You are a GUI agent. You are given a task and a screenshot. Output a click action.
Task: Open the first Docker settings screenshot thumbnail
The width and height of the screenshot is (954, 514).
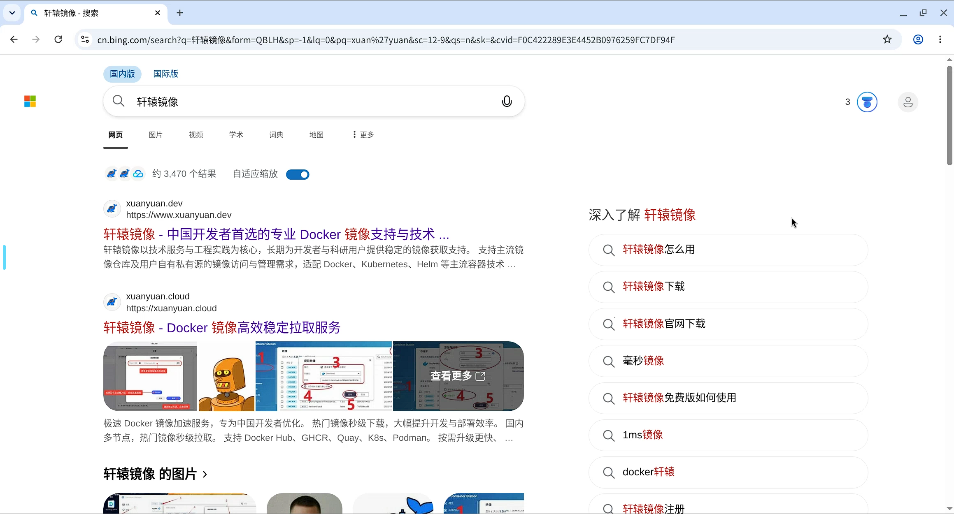click(x=150, y=376)
